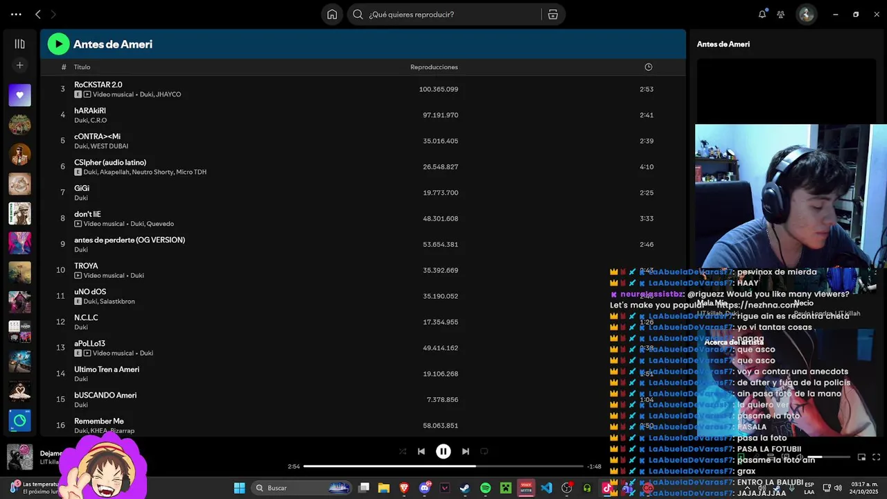This screenshot has width=887, height=499.
Task: Open Spotify icon in the taskbar
Action: point(486,488)
